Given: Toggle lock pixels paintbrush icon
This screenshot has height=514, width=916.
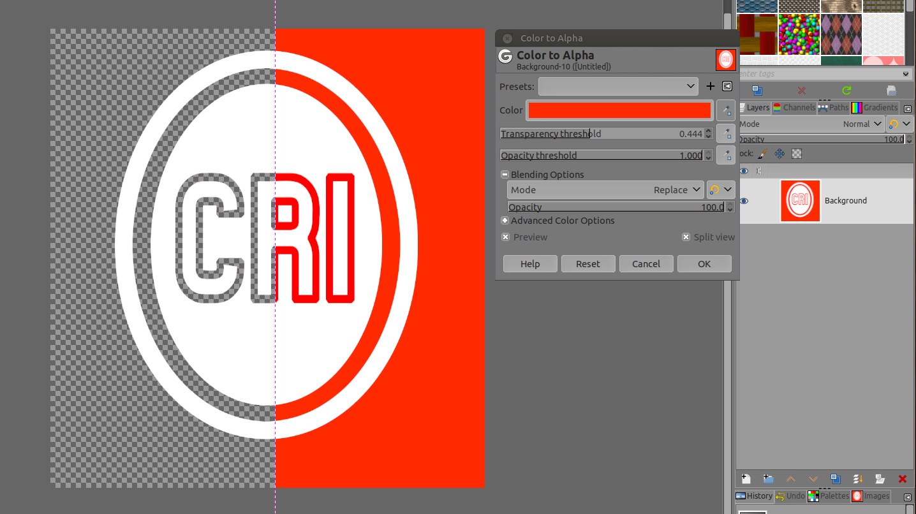Looking at the screenshot, I should 763,154.
